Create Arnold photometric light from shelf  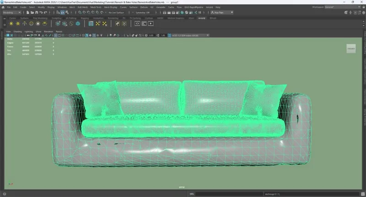pyautogui.click(x=25, y=24)
